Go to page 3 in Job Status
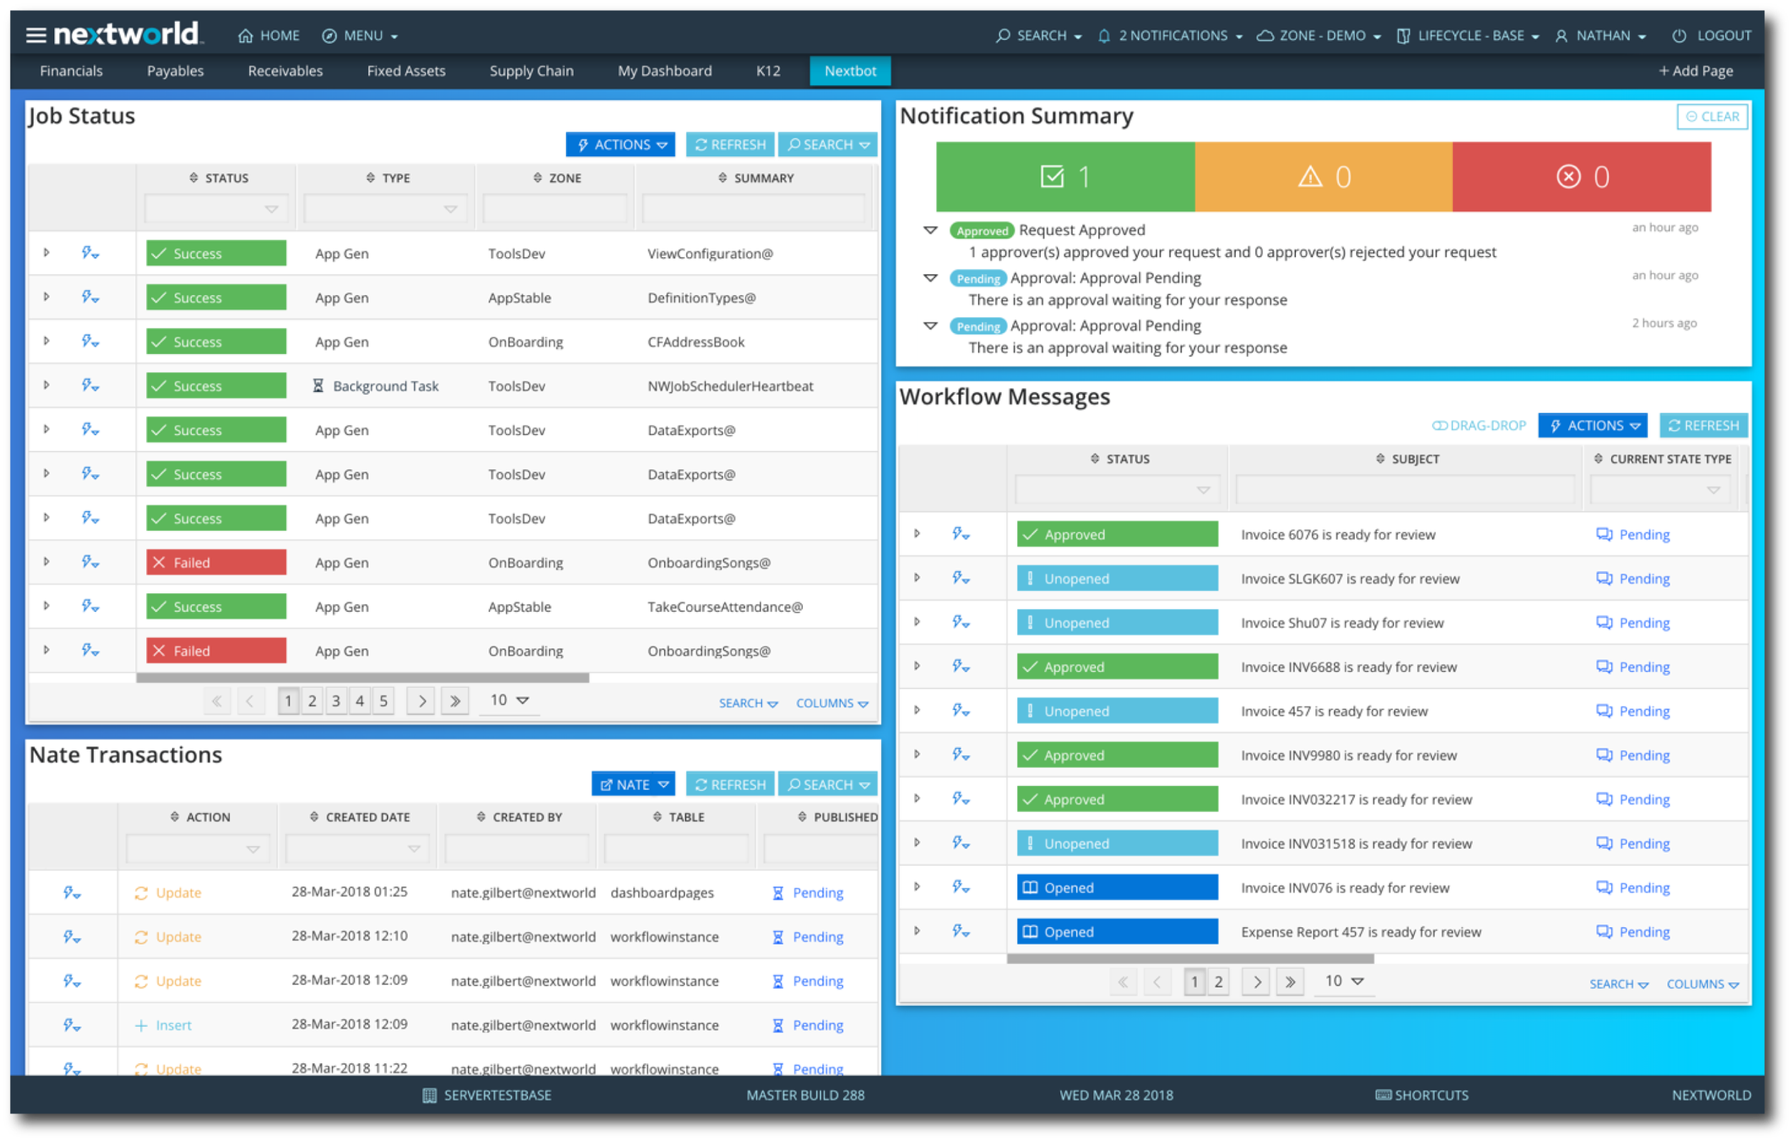Viewport: 1791px width, 1140px height. [336, 701]
